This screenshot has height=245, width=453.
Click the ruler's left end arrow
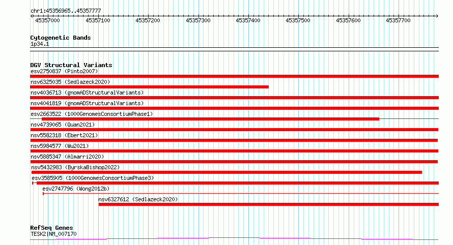[x=32, y=16]
